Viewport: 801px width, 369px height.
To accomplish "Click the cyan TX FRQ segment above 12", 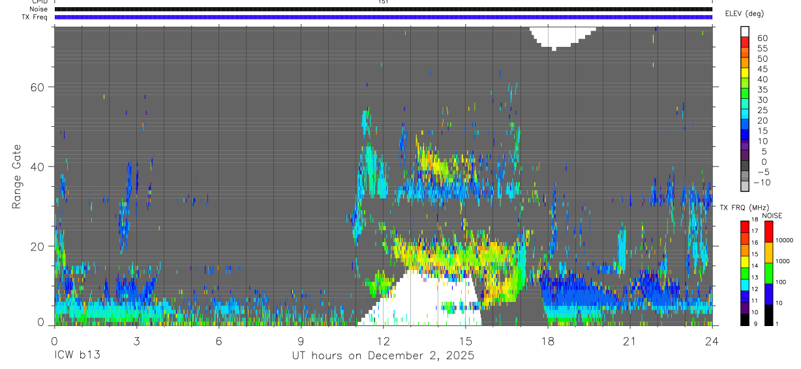I will click(x=745, y=284).
